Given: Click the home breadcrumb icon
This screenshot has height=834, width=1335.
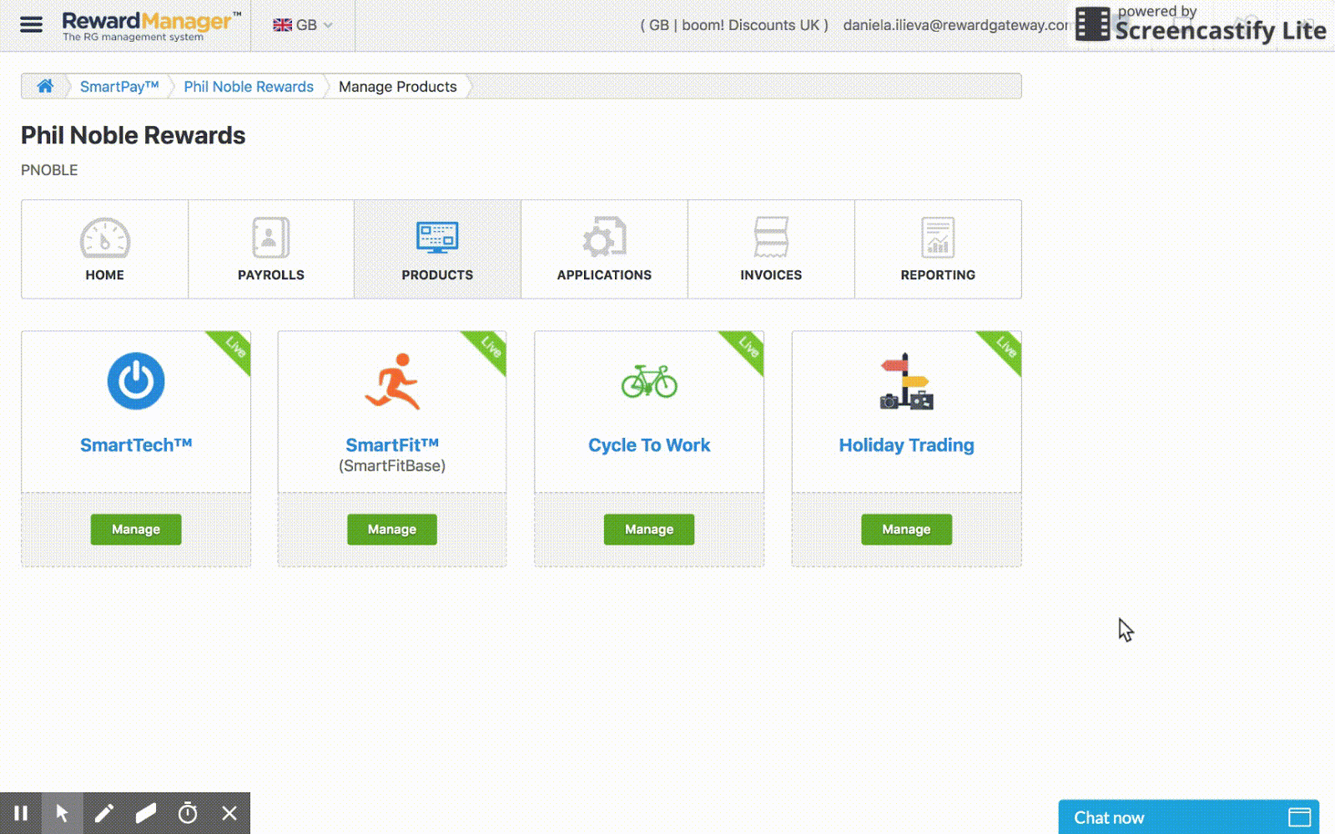Looking at the screenshot, I should (x=45, y=86).
